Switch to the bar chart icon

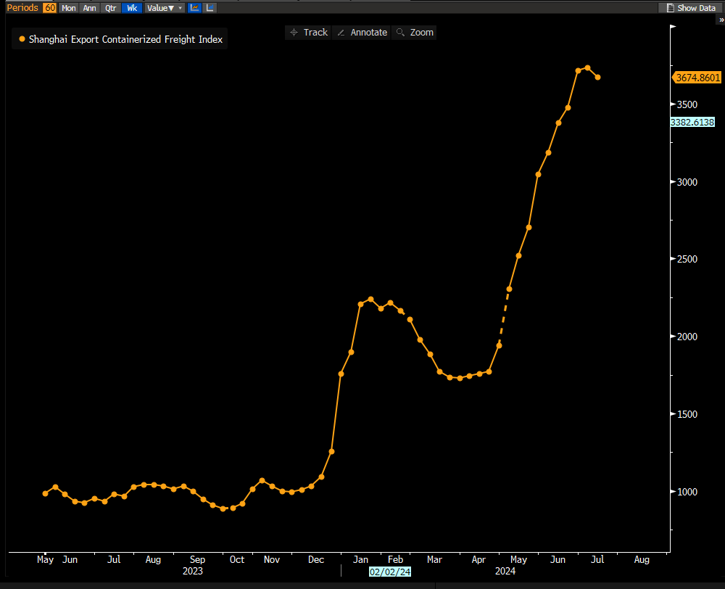(210, 8)
